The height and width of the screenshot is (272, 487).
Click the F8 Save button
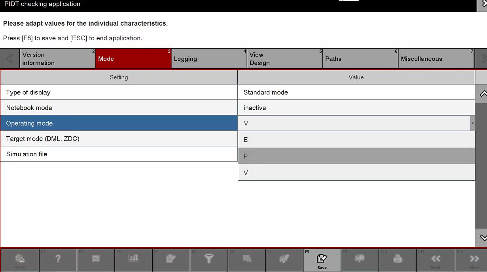[x=322, y=260]
